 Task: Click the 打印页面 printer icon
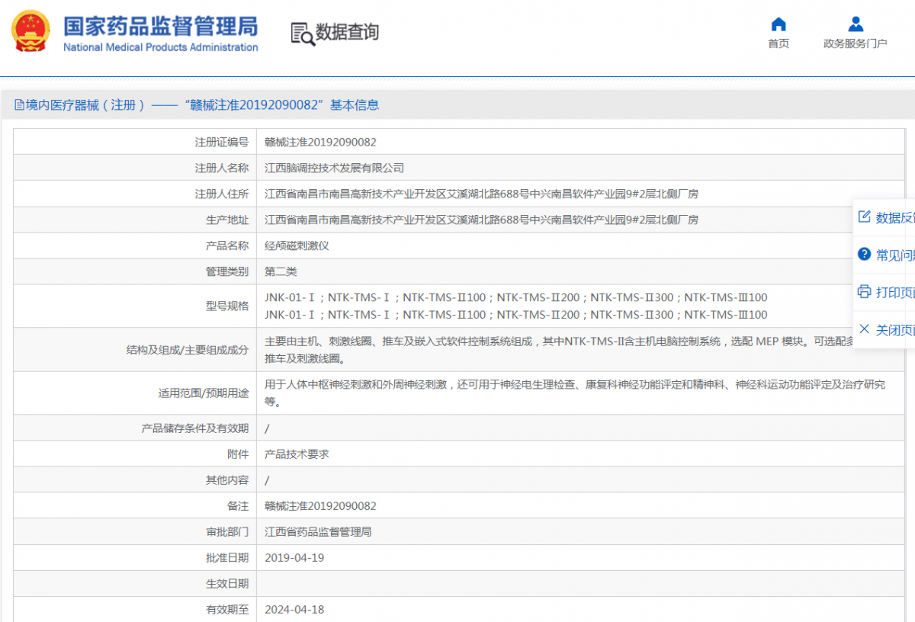click(x=864, y=291)
